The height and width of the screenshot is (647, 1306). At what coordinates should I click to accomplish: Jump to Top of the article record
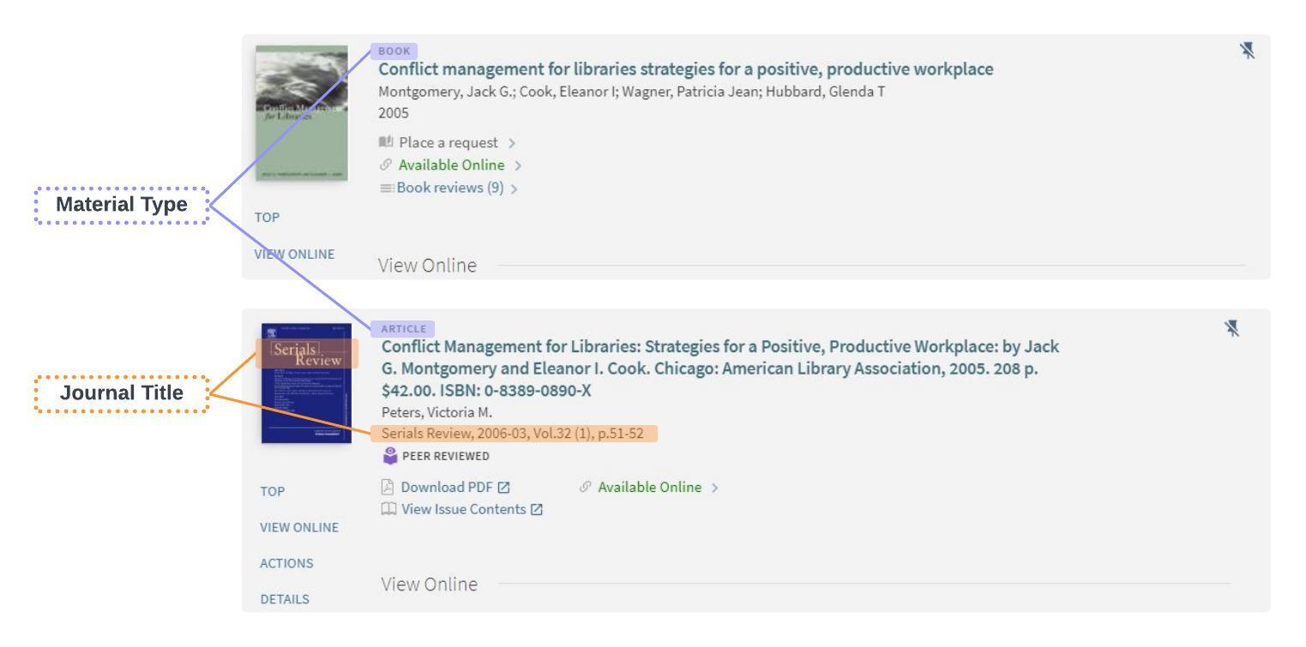click(x=271, y=491)
